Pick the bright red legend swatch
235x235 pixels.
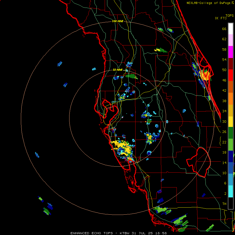click(231, 75)
